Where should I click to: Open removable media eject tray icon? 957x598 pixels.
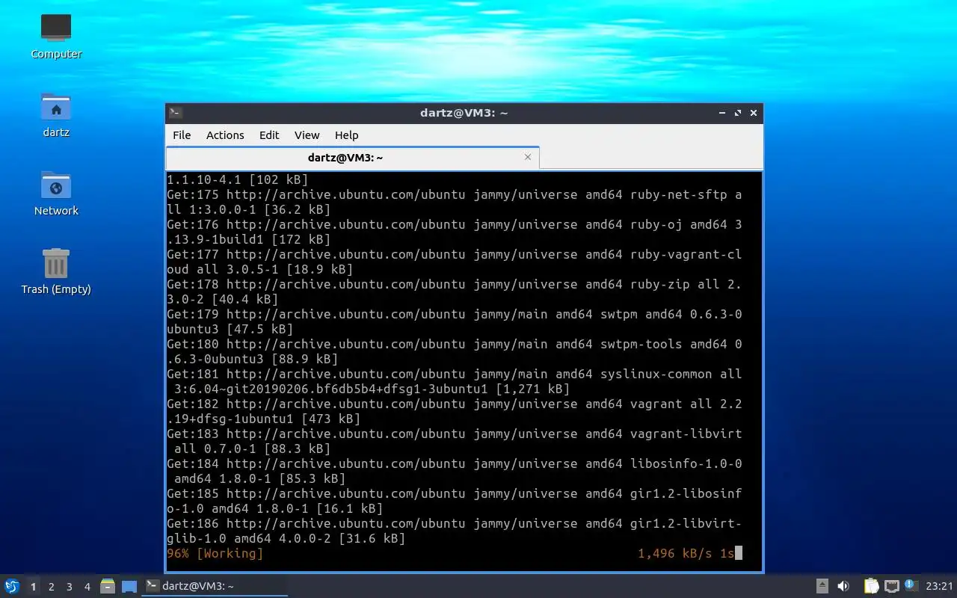822,586
